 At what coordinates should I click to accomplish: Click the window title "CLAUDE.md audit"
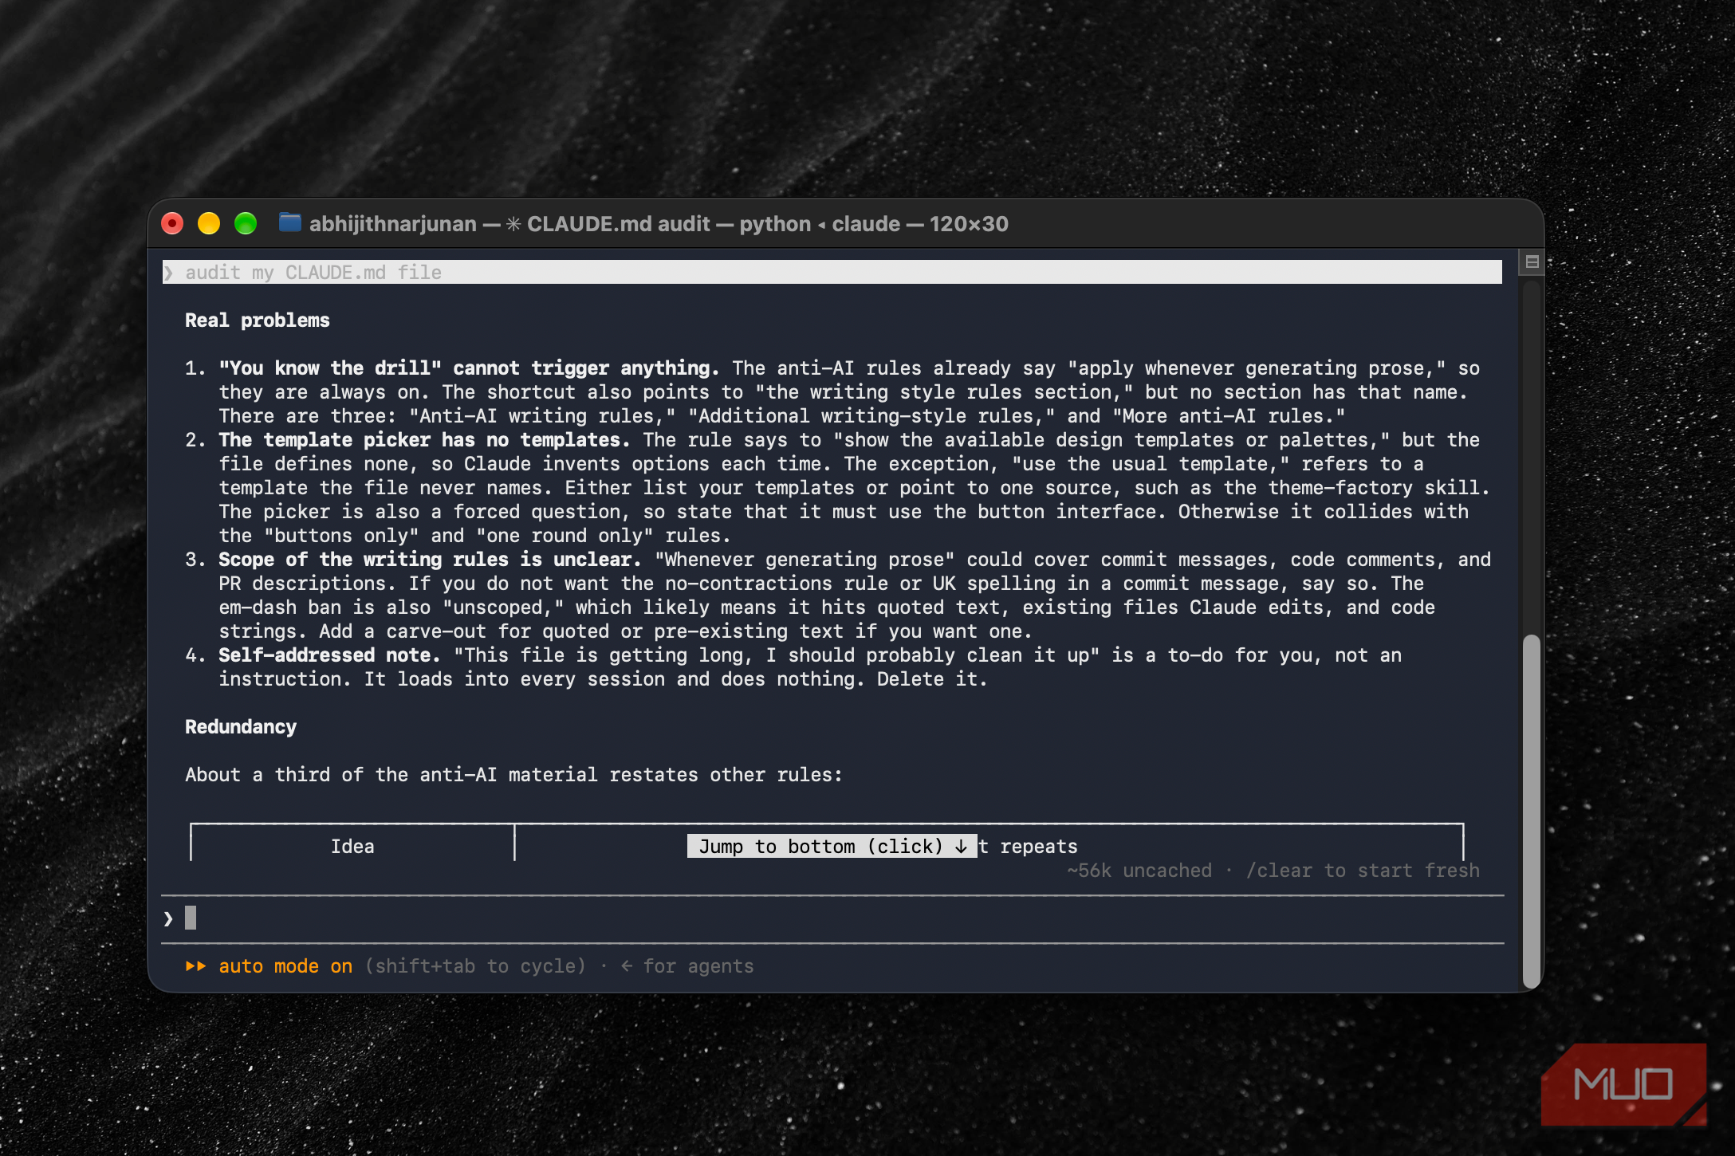coord(618,223)
